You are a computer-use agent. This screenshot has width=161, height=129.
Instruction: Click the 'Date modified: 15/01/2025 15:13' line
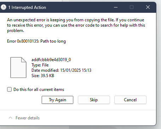(61, 70)
